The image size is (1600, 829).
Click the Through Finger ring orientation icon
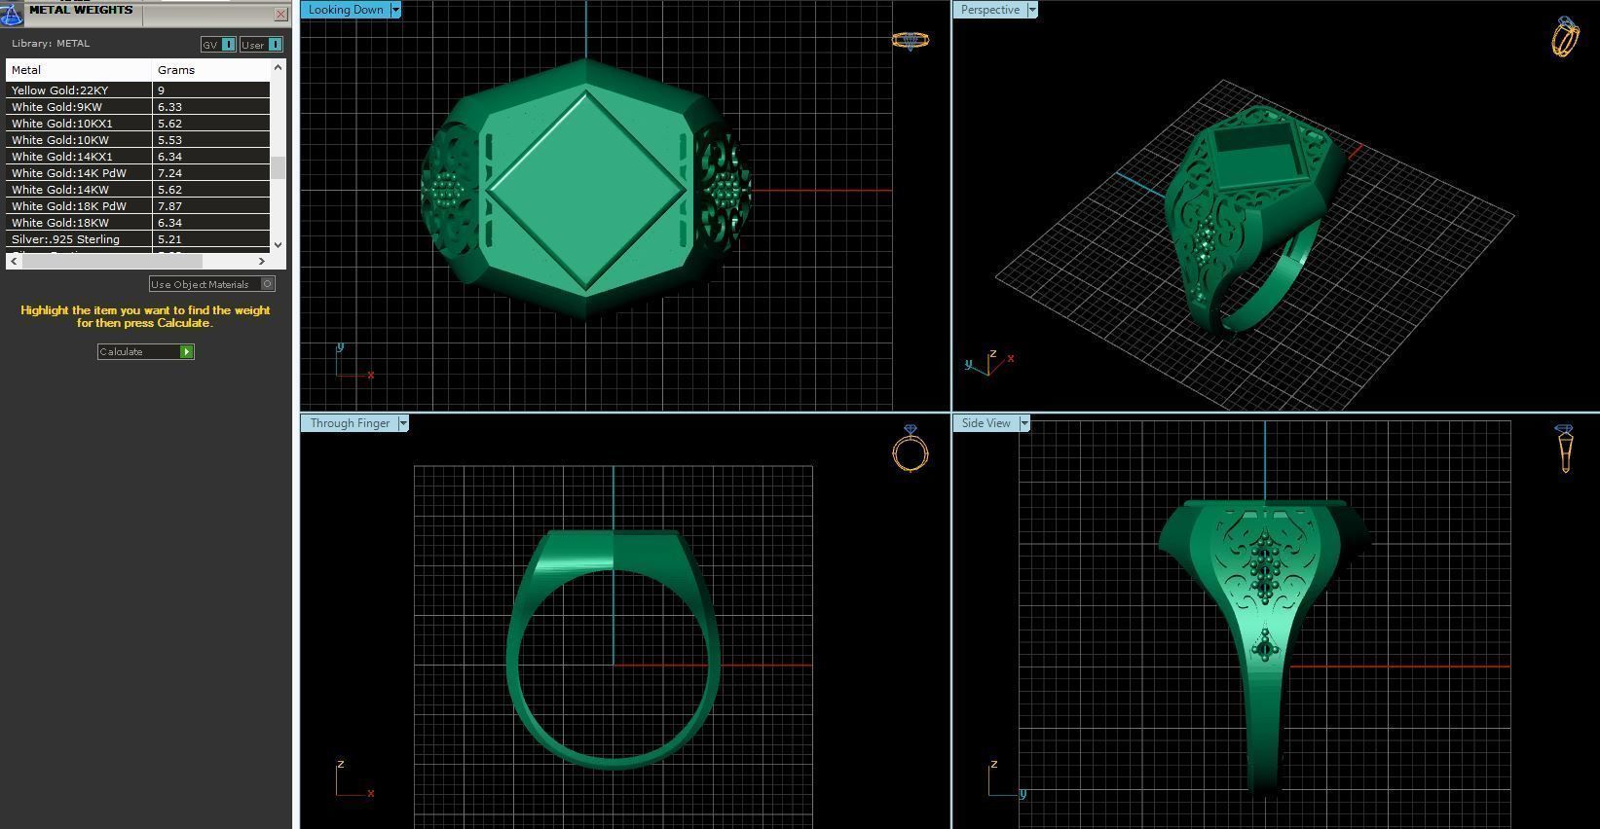click(x=911, y=450)
